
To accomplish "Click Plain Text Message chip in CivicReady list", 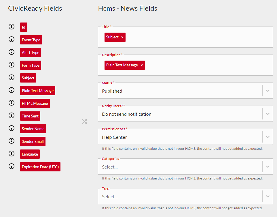I will [38, 91].
